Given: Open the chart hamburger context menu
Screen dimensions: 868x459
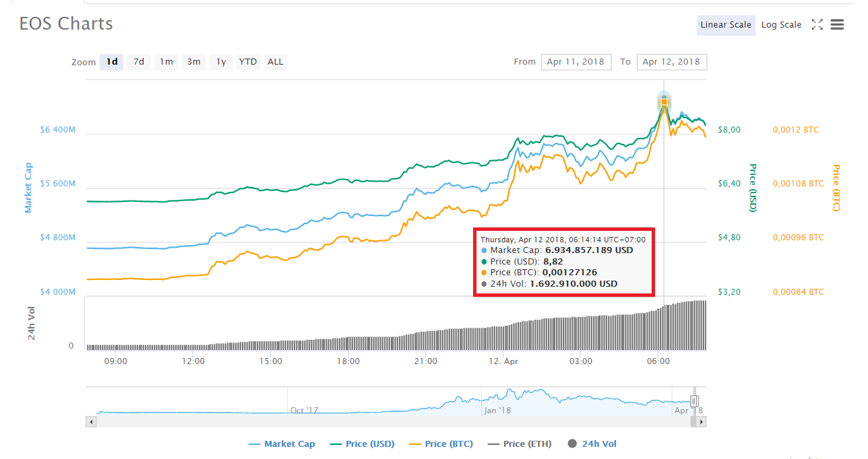Looking at the screenshot, I should 837,25.
